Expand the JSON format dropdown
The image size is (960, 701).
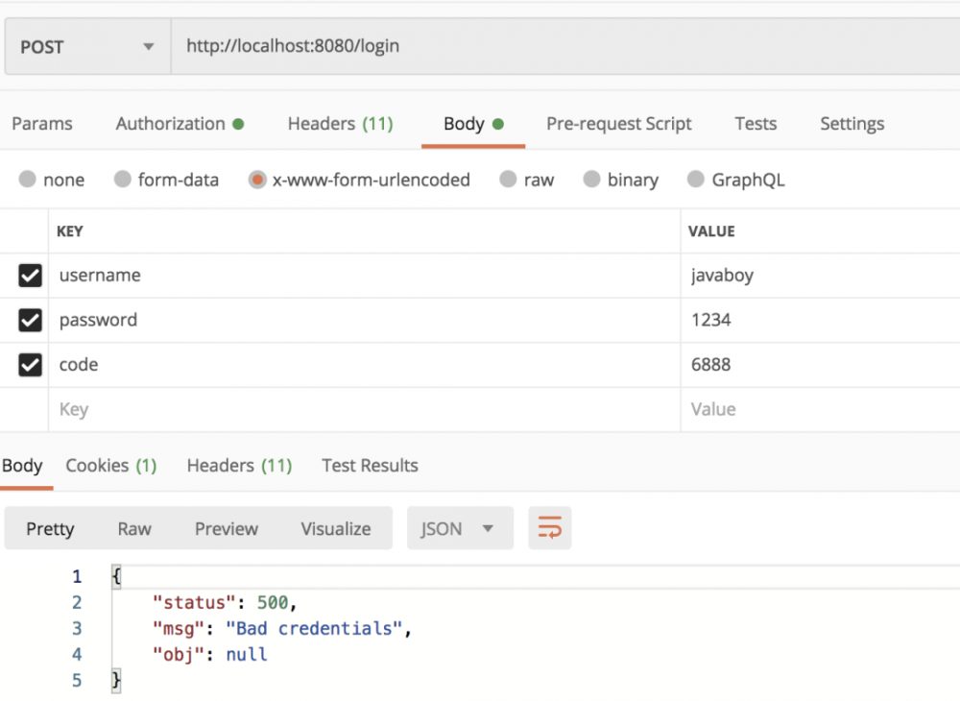pos(460,528)
